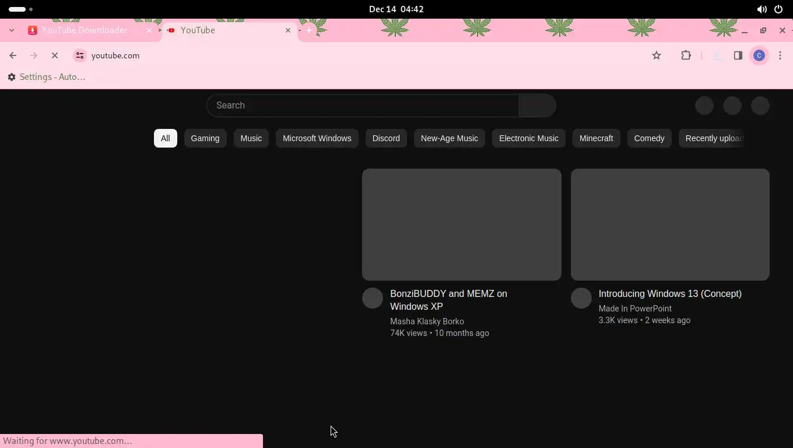
Task: Select the Electronic Music chip
Action: pos(529,138)
